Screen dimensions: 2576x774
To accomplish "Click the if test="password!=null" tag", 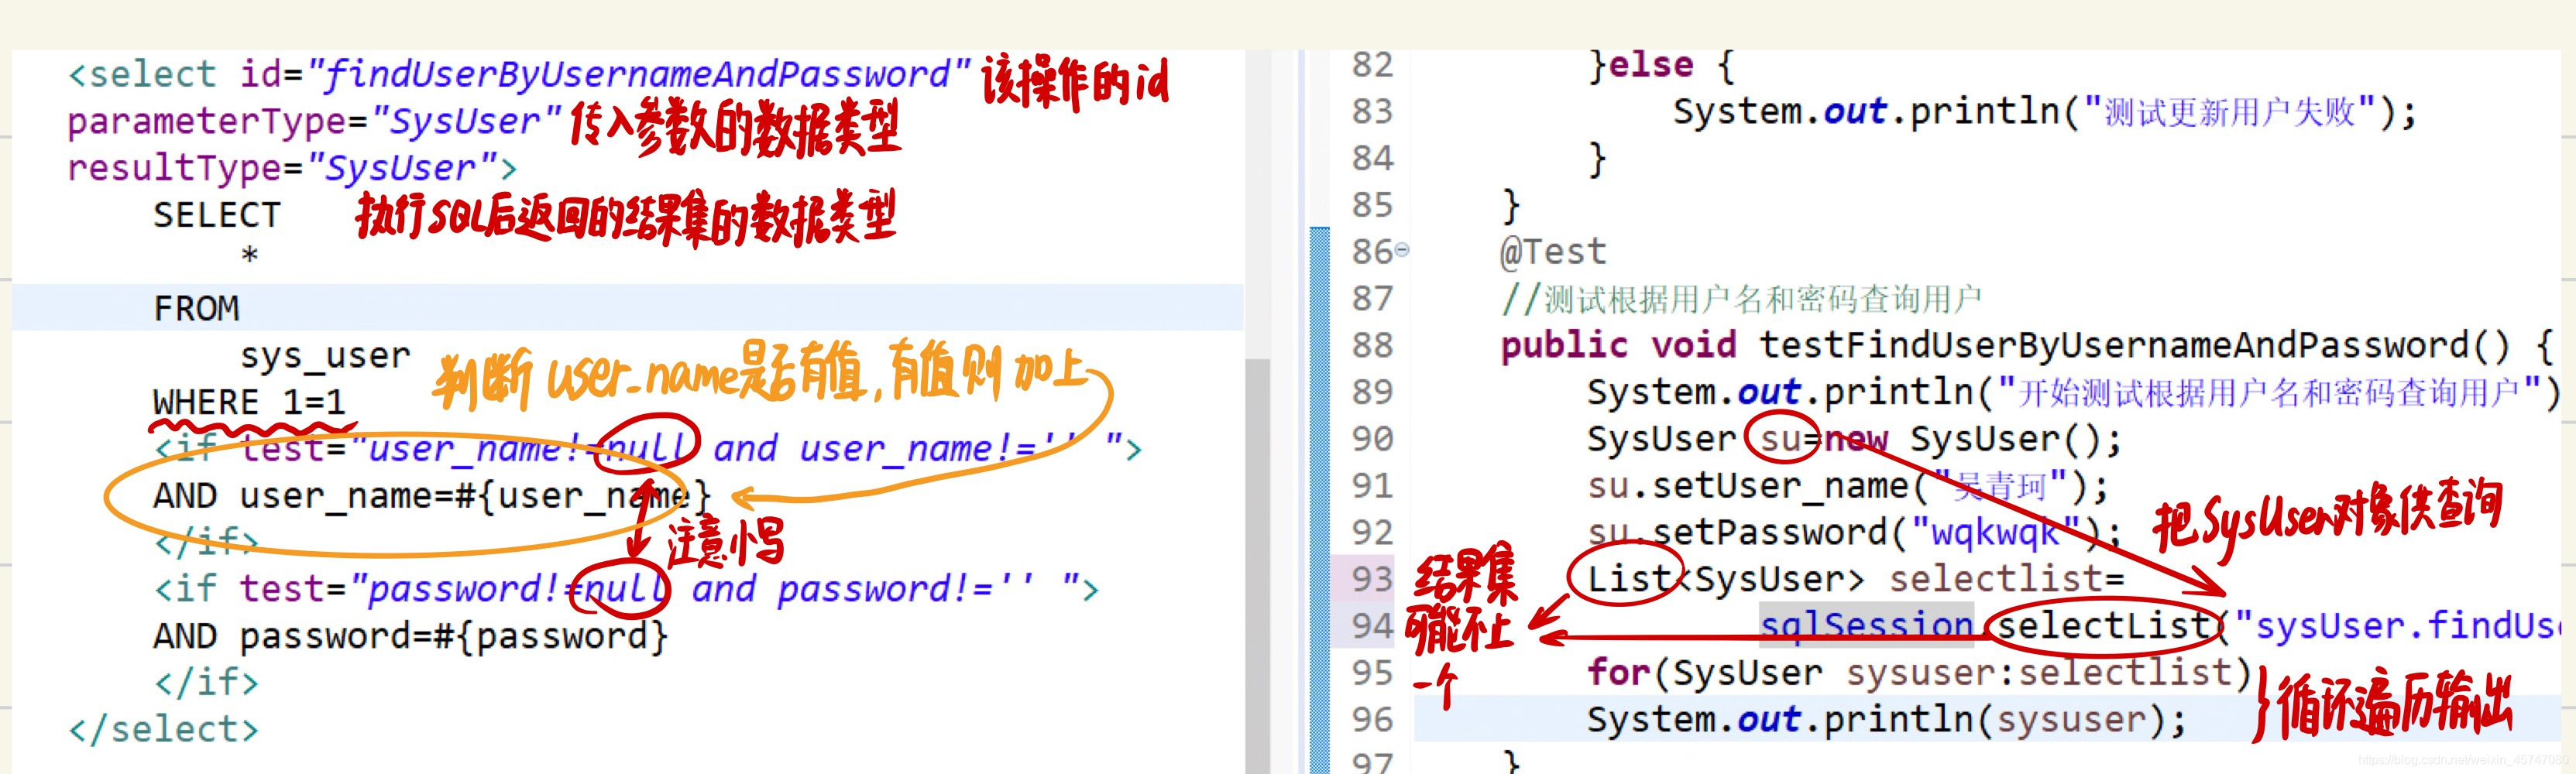I will (626, 588).
